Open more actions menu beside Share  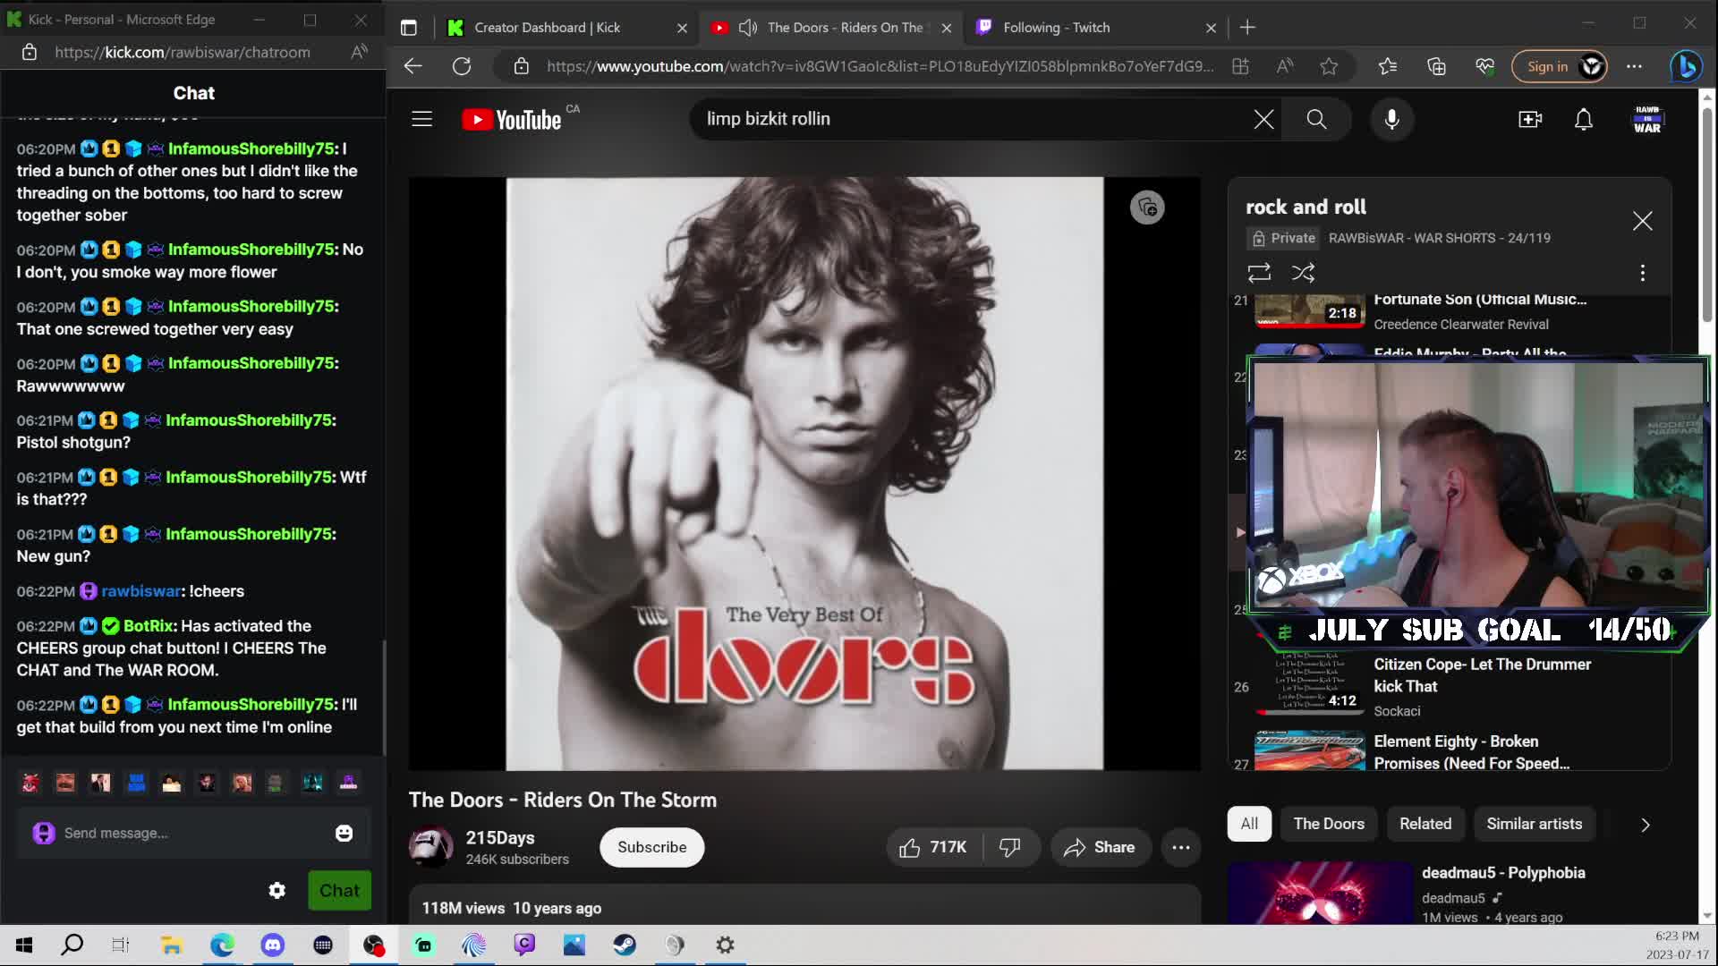tap(1180, 847)
